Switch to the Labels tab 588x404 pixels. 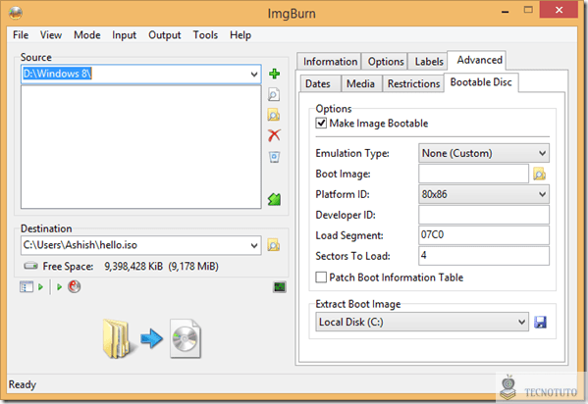coord(429,61)
